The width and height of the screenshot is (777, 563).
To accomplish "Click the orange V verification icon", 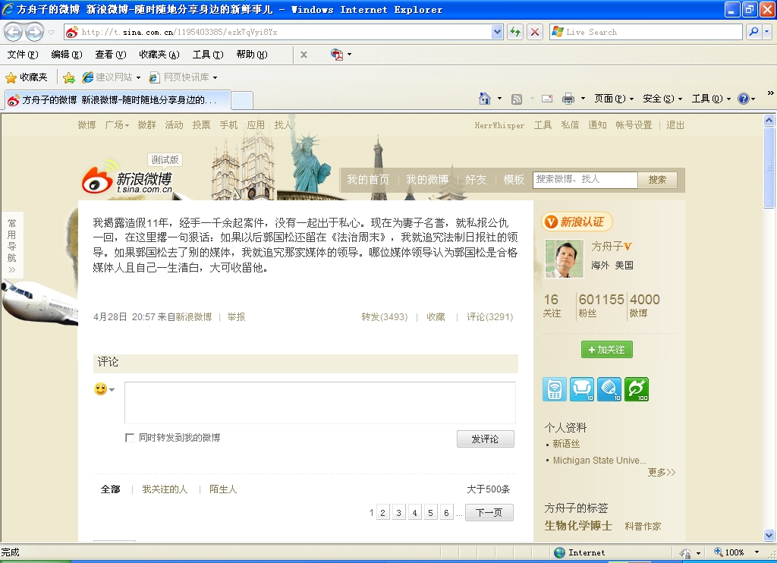I will tap(551, 222).
